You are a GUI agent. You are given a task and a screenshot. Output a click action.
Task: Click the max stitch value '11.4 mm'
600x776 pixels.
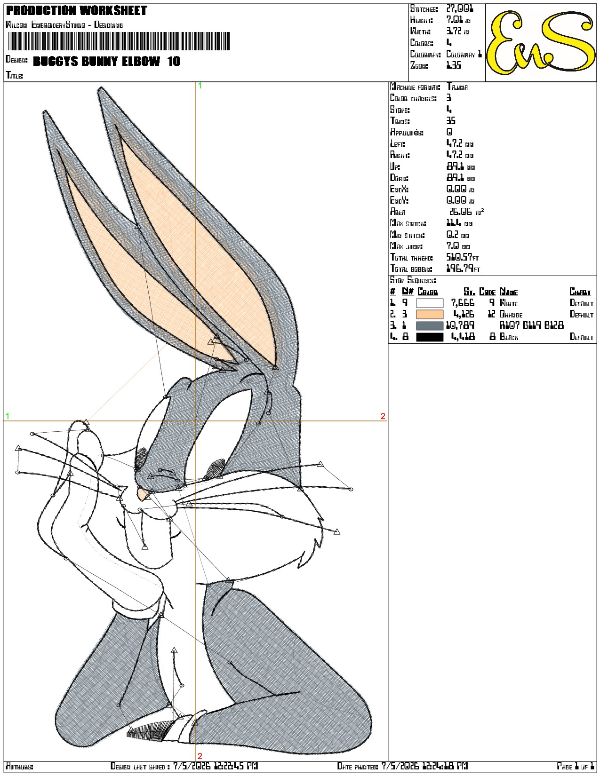459,223
